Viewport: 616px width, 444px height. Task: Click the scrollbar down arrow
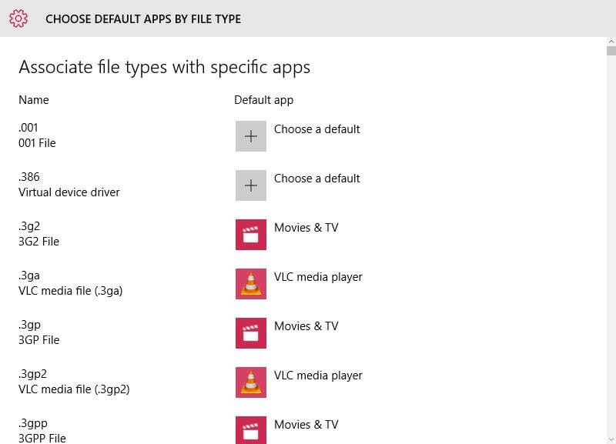[x=611, y=439]
